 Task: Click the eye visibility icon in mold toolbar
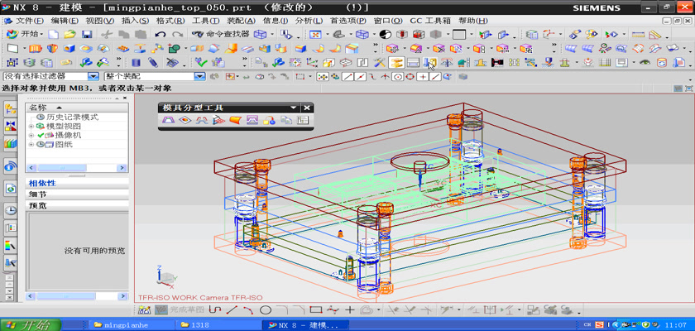645,63
